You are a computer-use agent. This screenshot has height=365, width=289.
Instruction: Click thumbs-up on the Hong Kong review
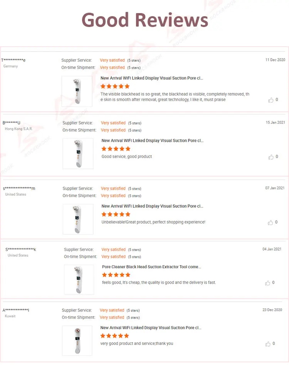271,157
